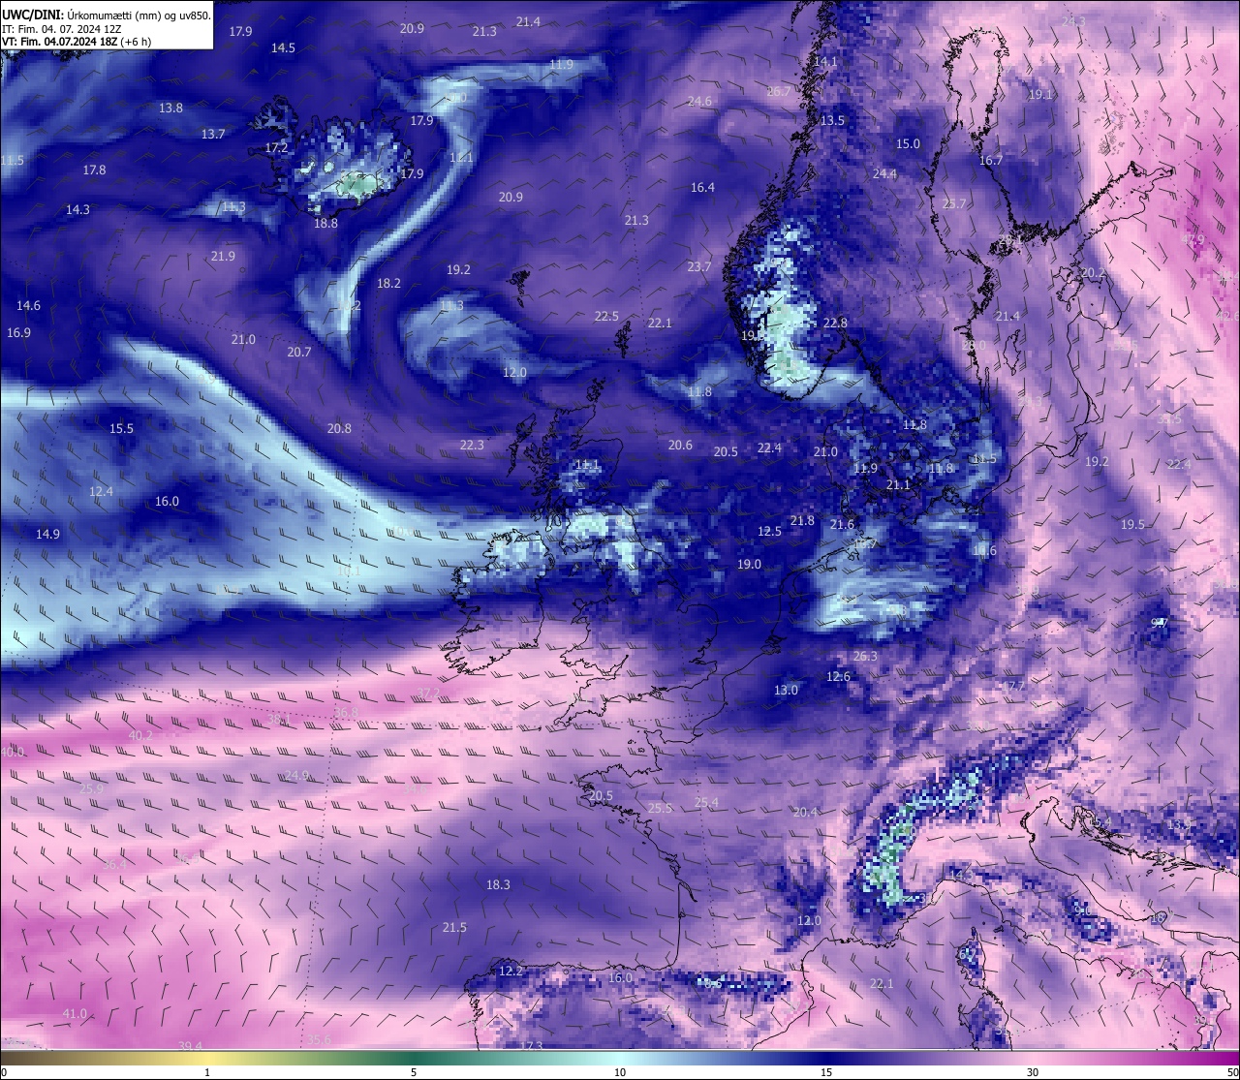Select the 21.5 value label
Viewport: 1240px width, 1080px height.
pyautogui.click(x=454, y=928)
